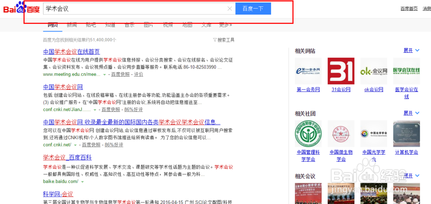
Task: Open the 第一会务网 text link
Action: pos(308,90)
